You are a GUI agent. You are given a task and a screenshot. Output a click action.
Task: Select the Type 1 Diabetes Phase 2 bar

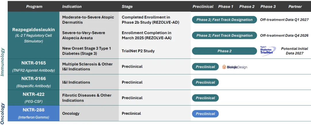pyautogui.click(x=224, y=51)
